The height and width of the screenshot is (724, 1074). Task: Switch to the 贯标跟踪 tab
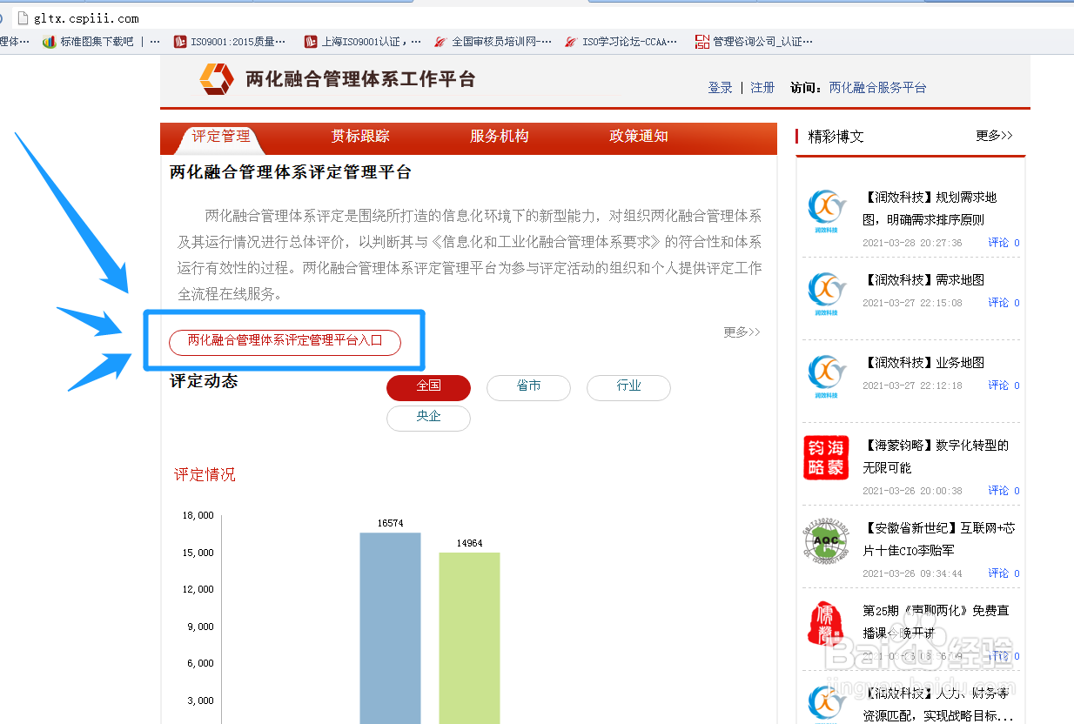[360, 137]
